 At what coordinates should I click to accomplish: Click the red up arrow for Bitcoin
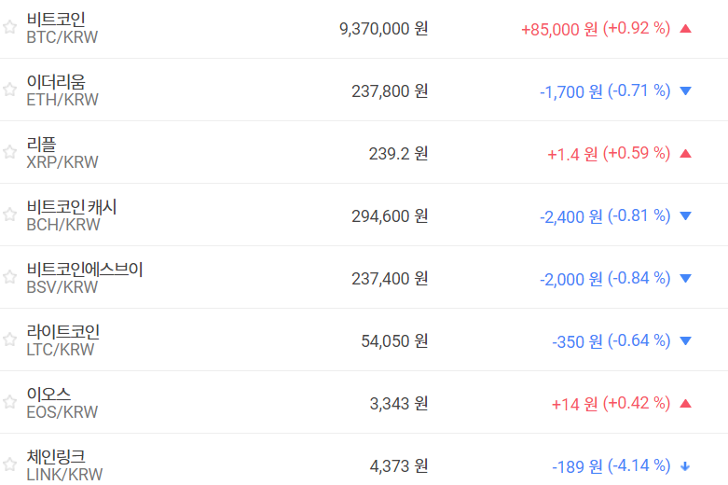coord(686,28)
